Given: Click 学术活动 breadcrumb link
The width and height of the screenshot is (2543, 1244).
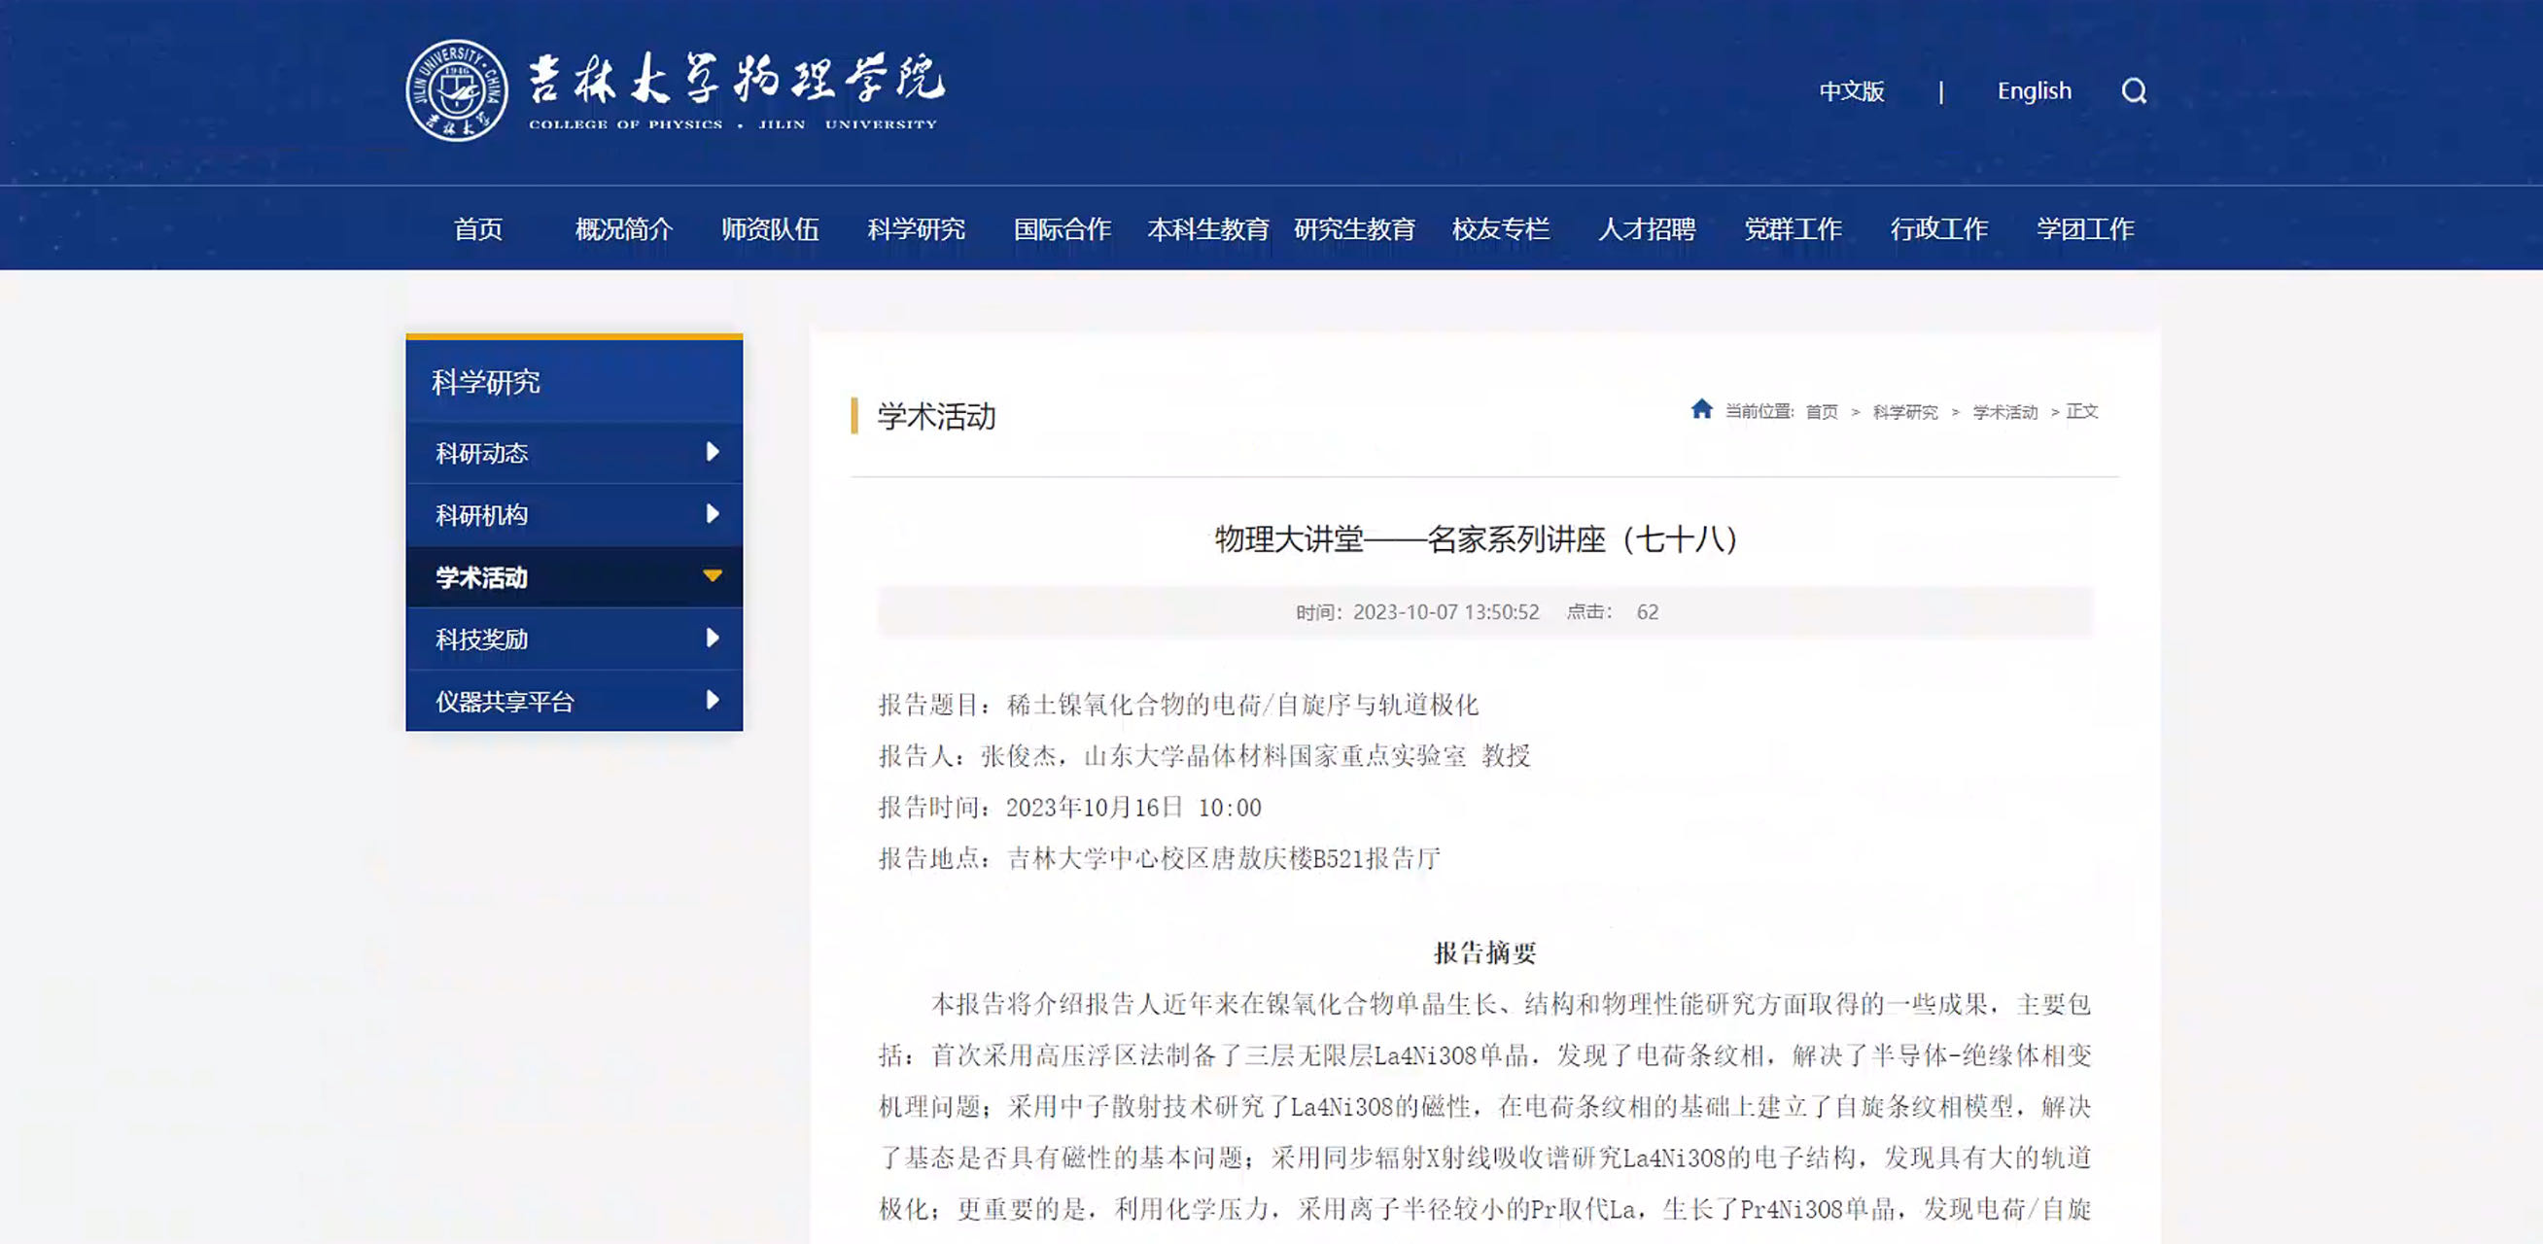Looking at the screenshot, I should click(2004, 412).
